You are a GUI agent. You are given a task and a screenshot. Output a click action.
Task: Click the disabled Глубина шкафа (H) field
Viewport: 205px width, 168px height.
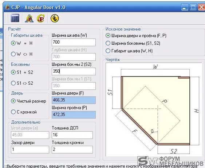tap(74, 57)
